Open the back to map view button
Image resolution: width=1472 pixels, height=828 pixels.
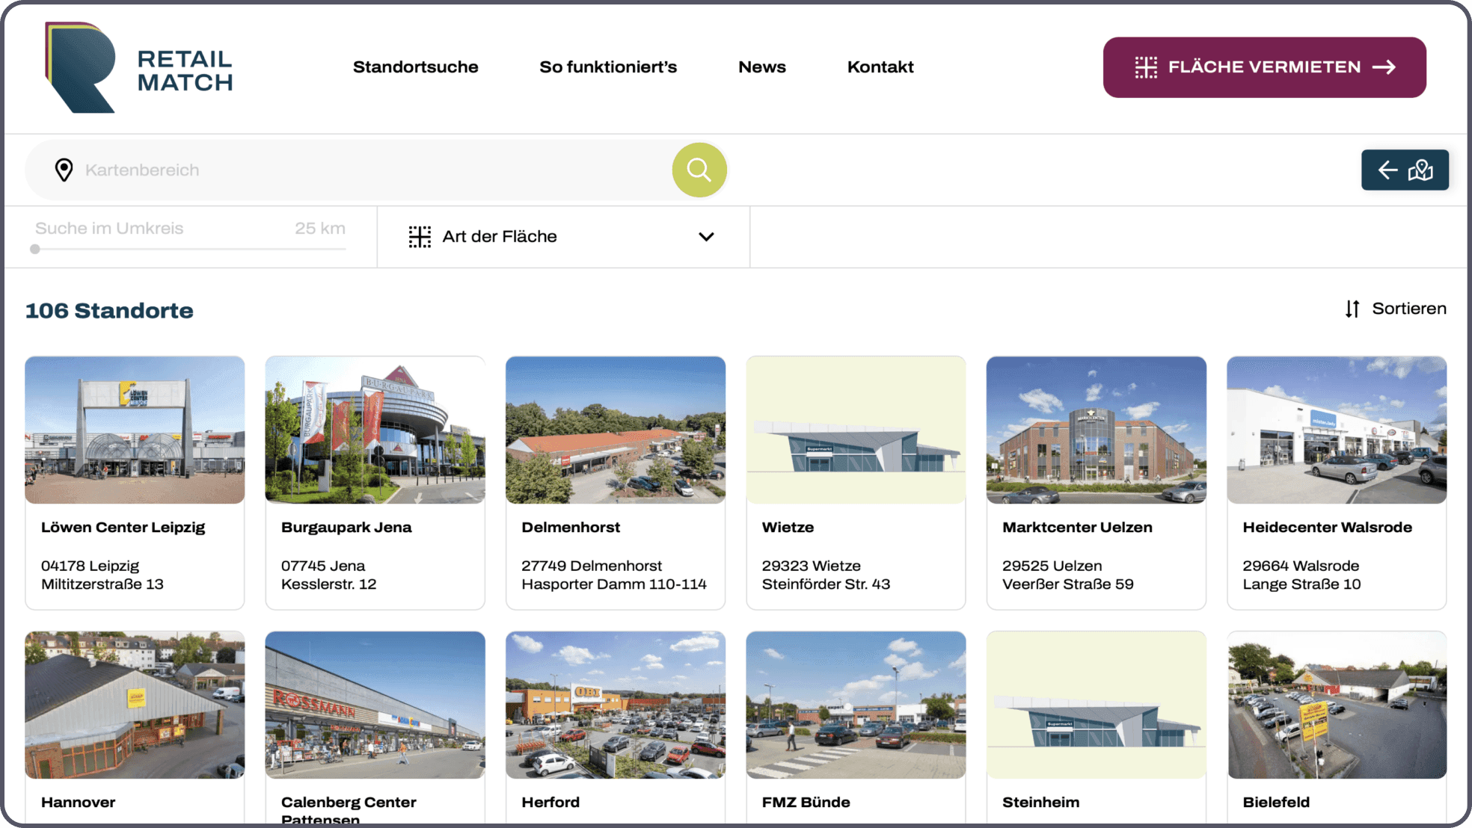pos(1404,170)
